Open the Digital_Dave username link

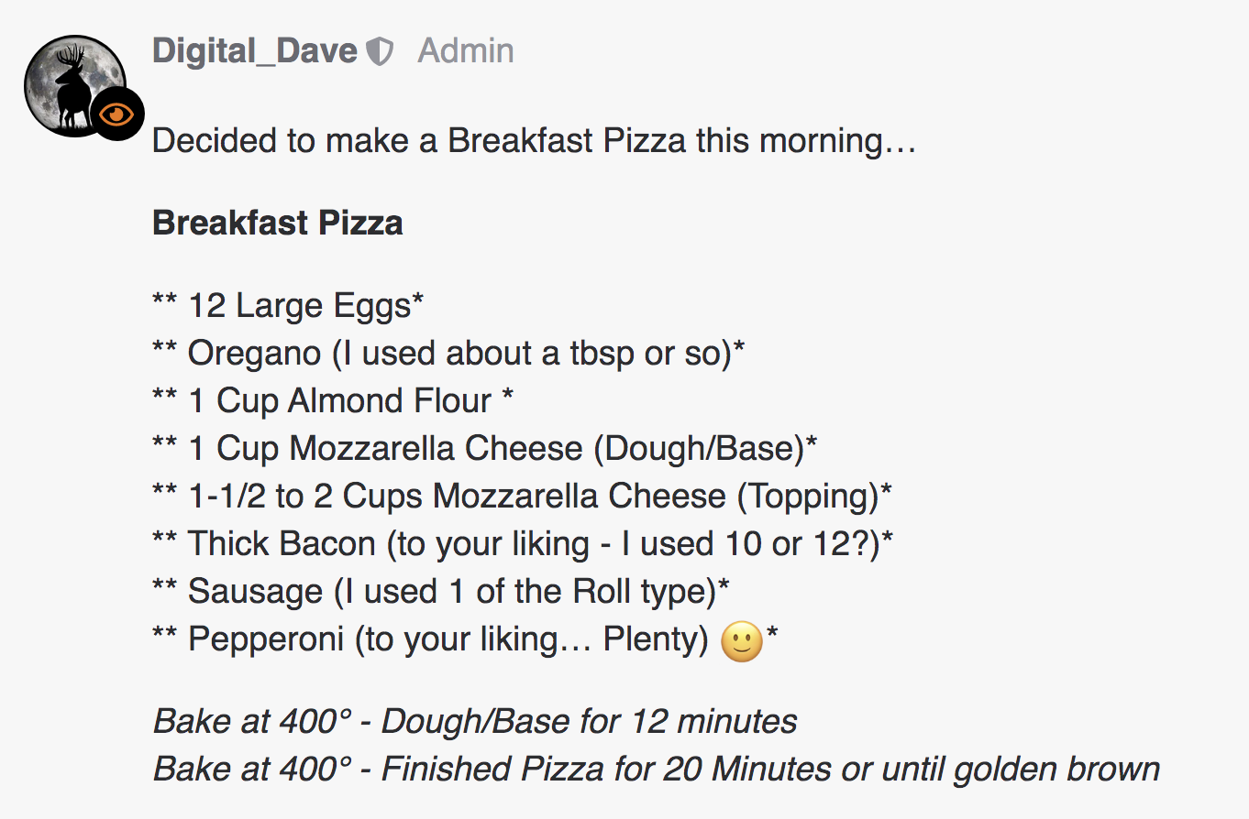[254, 50]
